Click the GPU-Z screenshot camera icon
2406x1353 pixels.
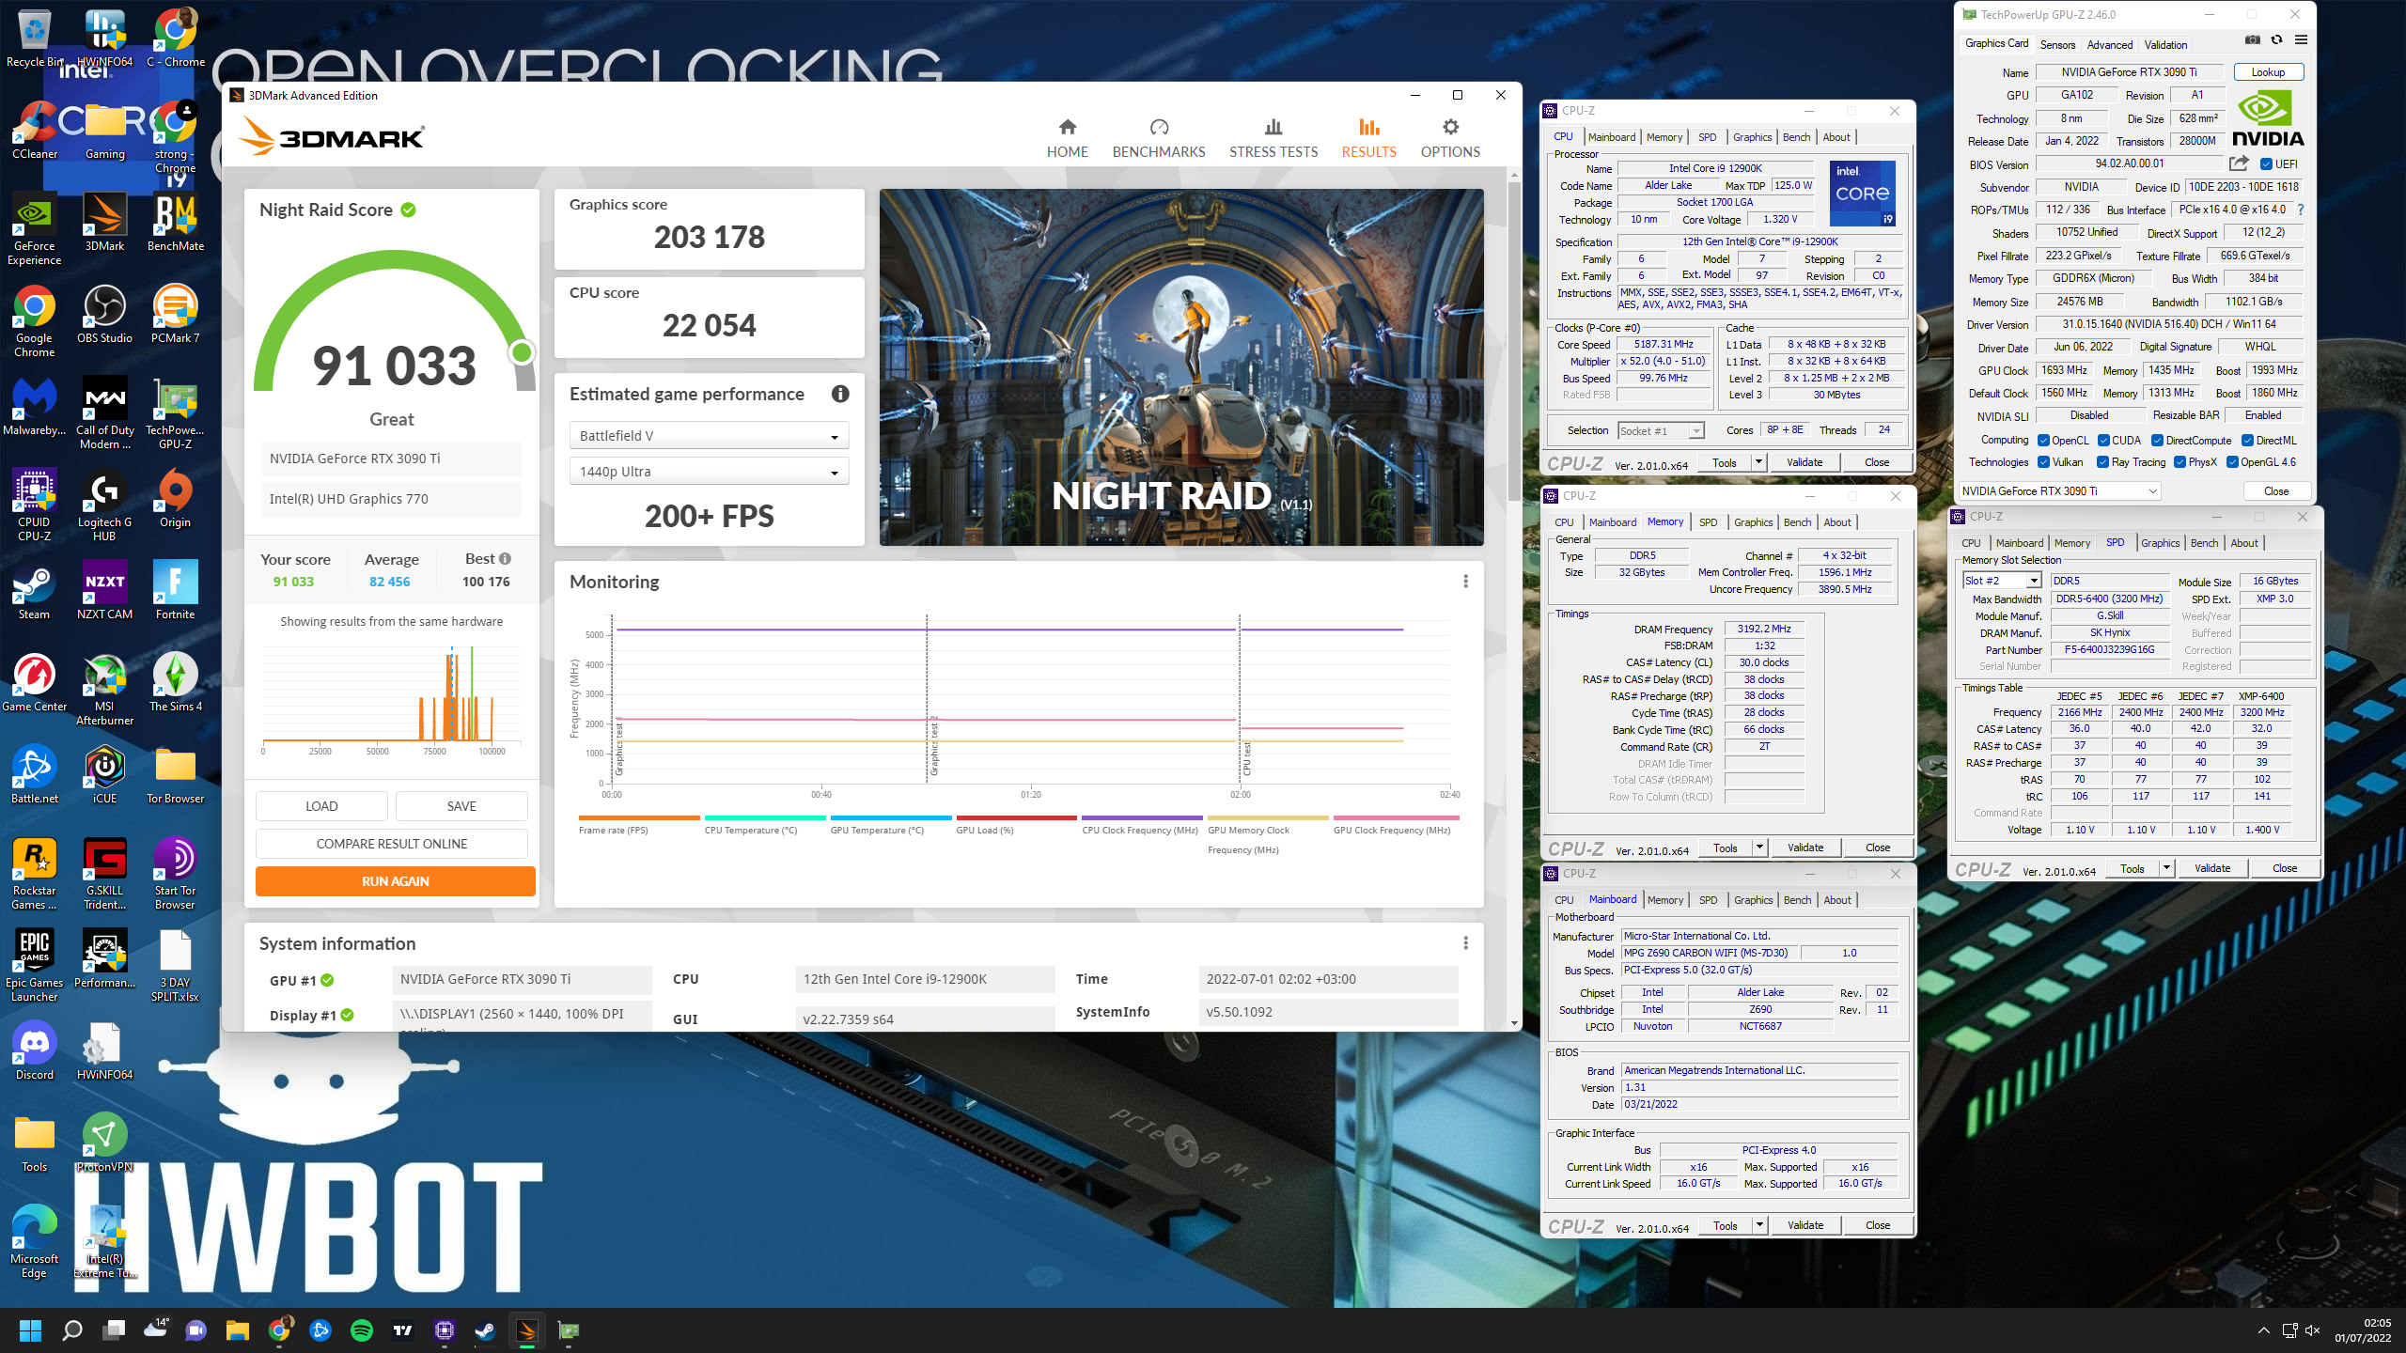click(2253, 39)
